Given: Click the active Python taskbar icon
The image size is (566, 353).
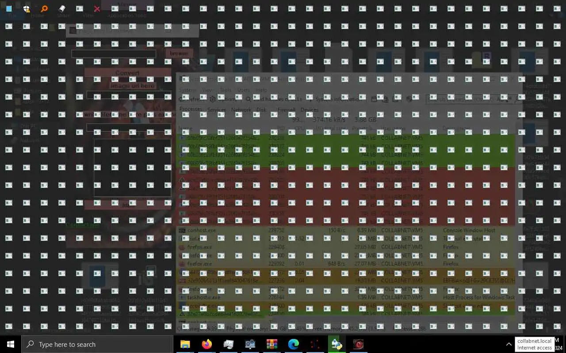Looking at the screenshot, I should coord(337,344).
